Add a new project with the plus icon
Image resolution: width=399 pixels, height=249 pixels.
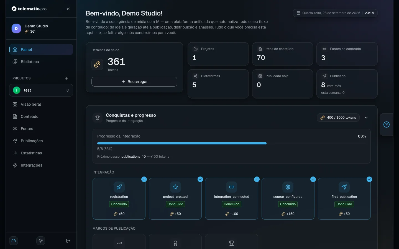tap(66, 78)
